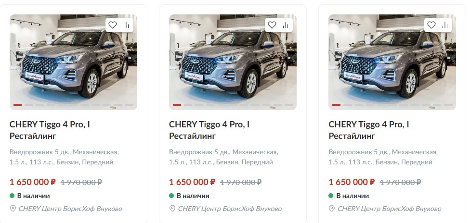
Task: Click location pin icon in third card
Action: [332, 209]
